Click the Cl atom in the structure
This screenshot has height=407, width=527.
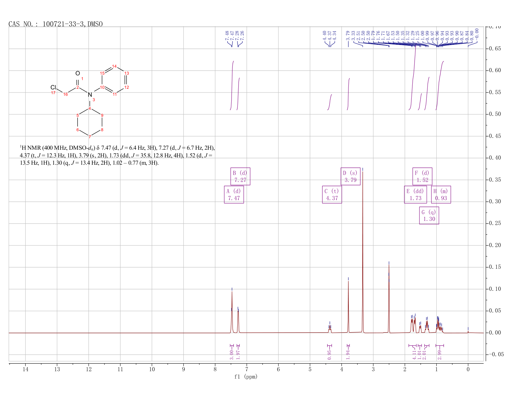[53, 87]
